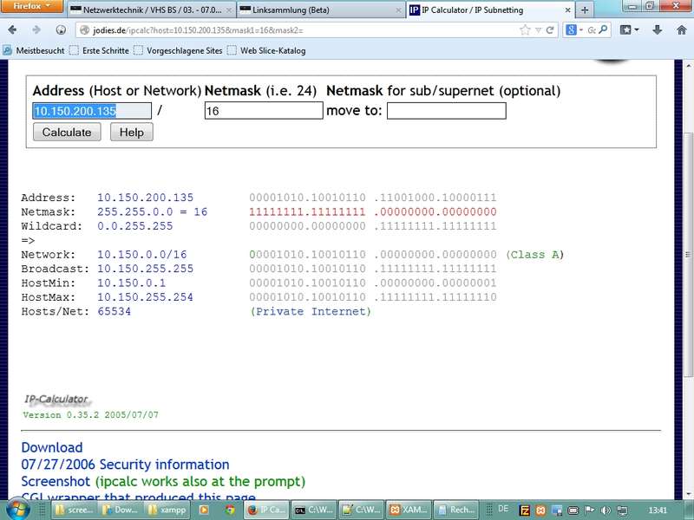Viewport: 694px width, 520px height.
Task: Click the Address input with 10.150.200.135
Action: coord(92,111)
